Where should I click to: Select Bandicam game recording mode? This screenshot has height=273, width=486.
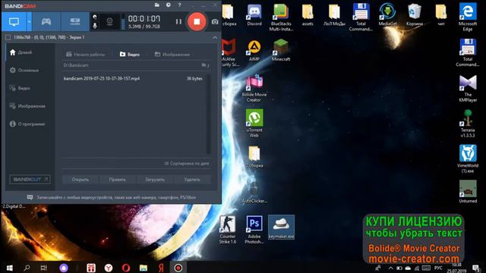click(x=46, y=22)
